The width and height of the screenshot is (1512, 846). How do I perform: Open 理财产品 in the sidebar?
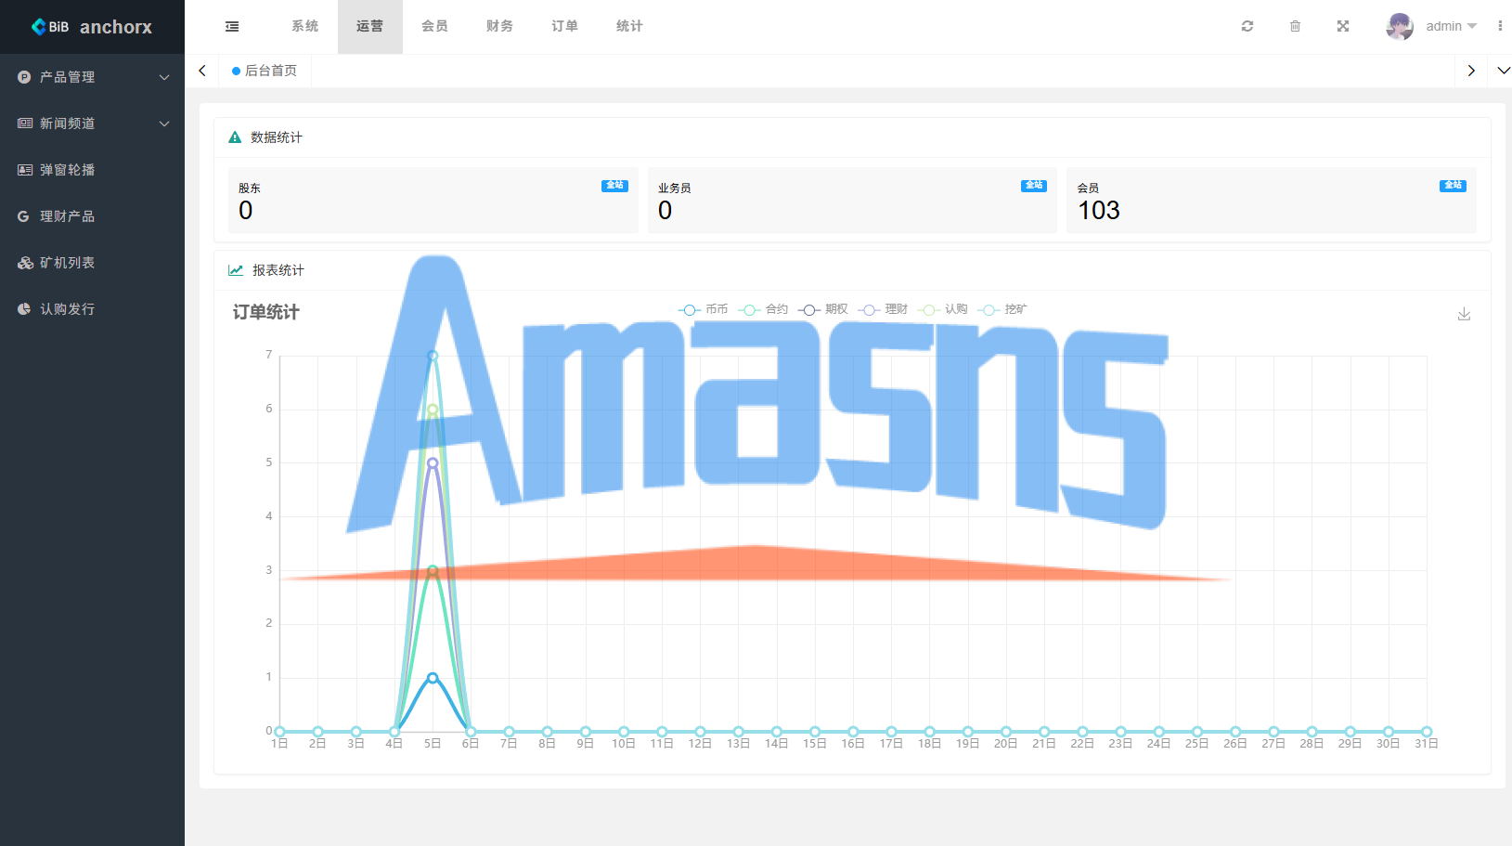(92, 216)
